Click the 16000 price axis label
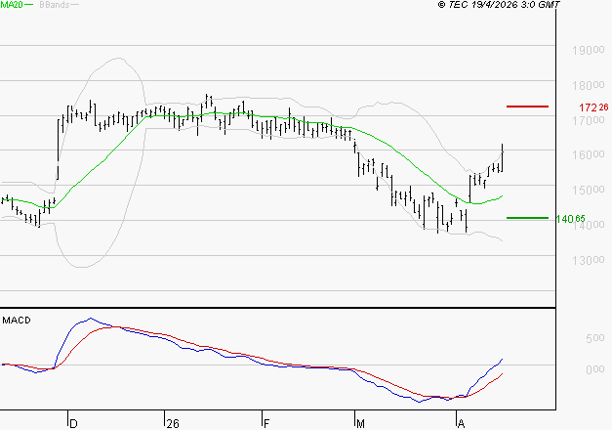Image resolution: width=612 pixels, height=430 pixels. [587, 155]
